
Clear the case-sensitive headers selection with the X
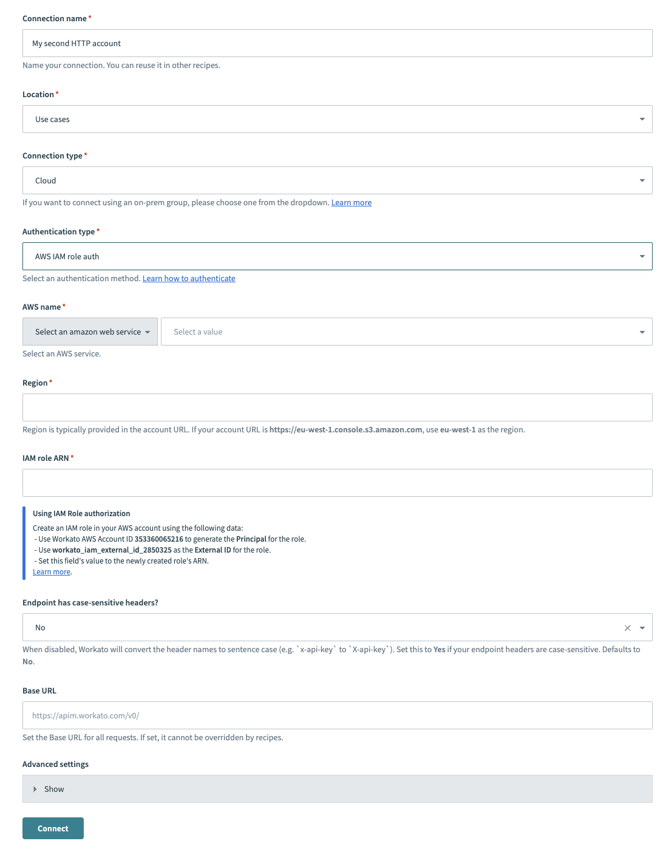point(627,627)
